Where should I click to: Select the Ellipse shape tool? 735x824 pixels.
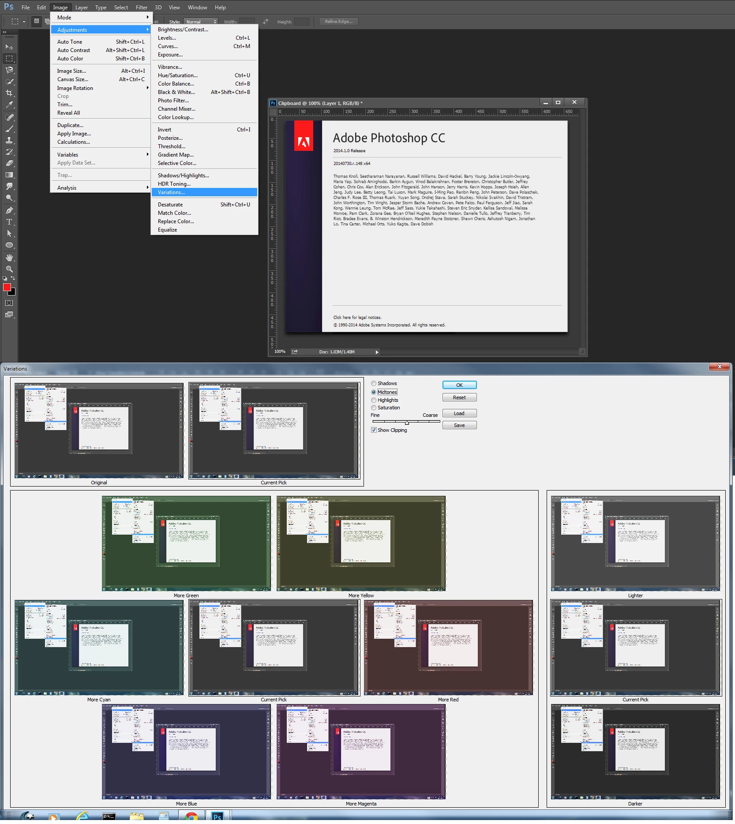point(9,245)
